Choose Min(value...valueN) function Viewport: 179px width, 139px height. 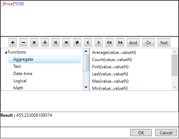110,88
